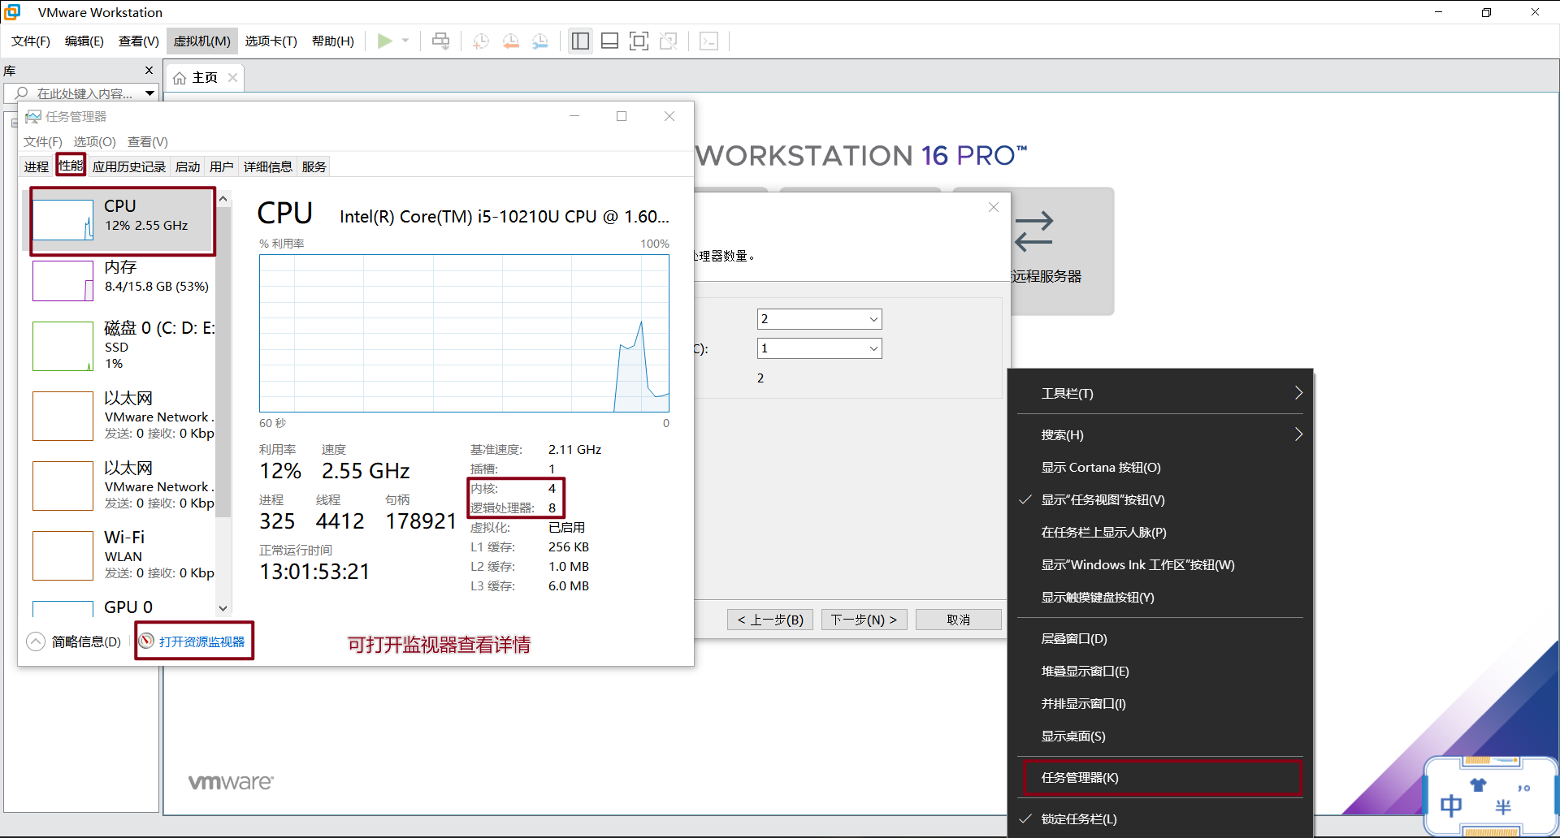Toggle 显示 Cortana 按钮(O)
The height and width of the screenshot is (838, 1560).
1160,467
